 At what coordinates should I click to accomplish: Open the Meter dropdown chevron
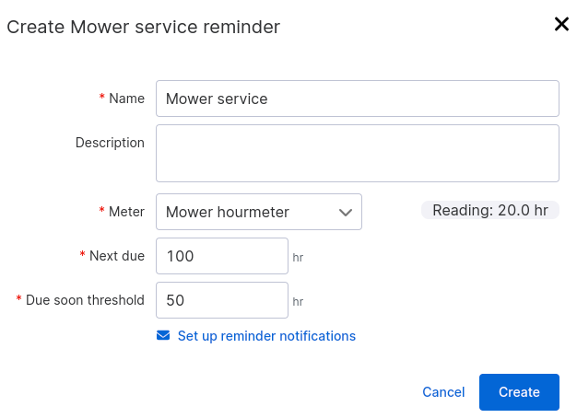(x=345, y=212)
